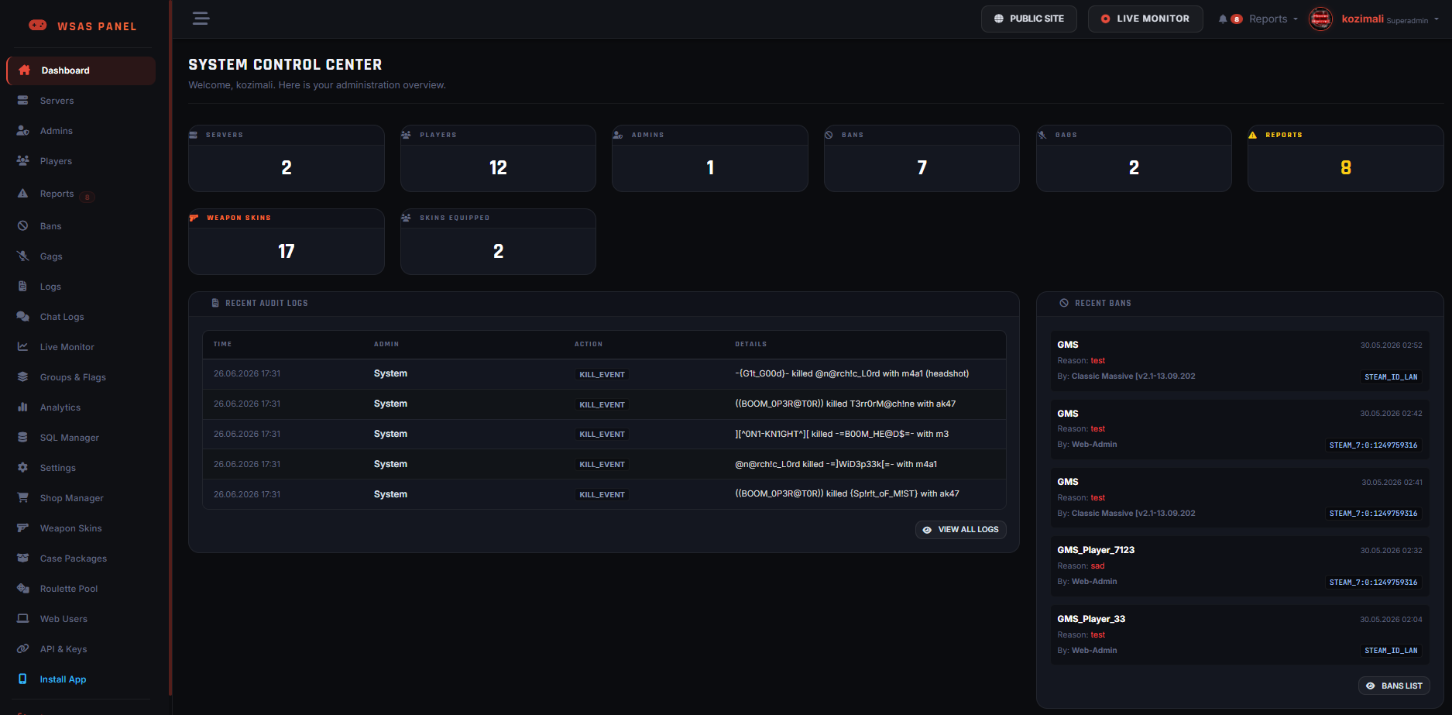
Task: Click the Bans ban-circle sidebar icon
Action: [23, 226]
